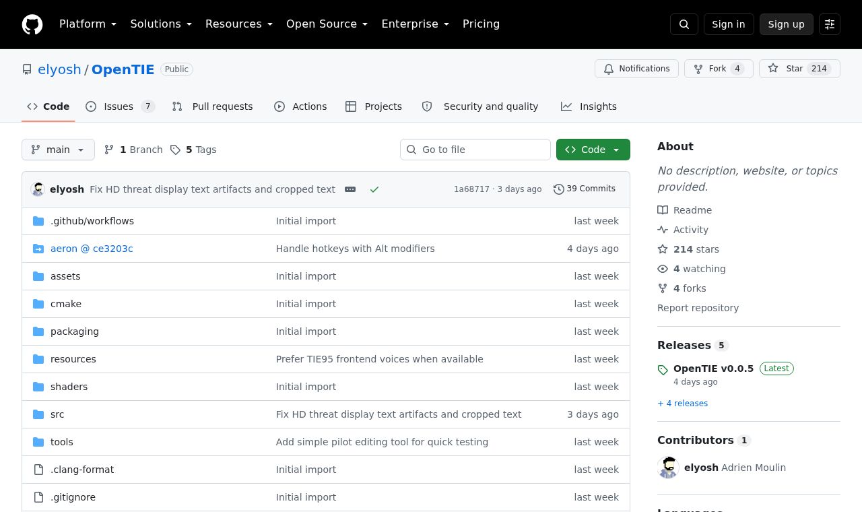862x512 pixels.
Task: Open 'Add simple pilot editing tool' commit message
Action: (x=382, y=442)
